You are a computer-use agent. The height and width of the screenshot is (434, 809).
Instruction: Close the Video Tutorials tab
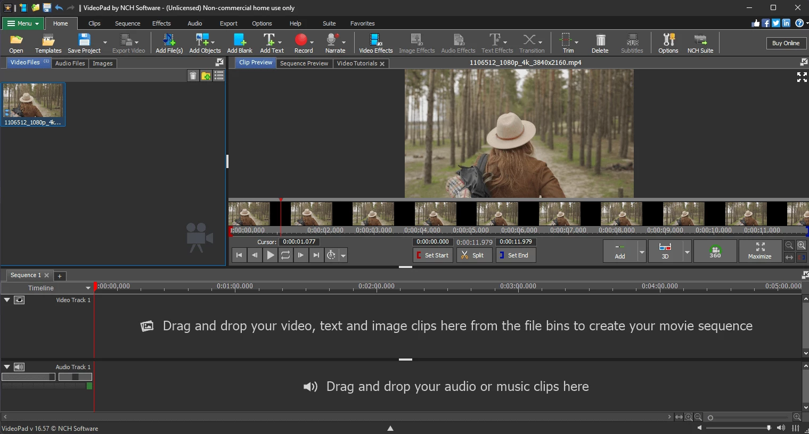(x=382, y=64)
